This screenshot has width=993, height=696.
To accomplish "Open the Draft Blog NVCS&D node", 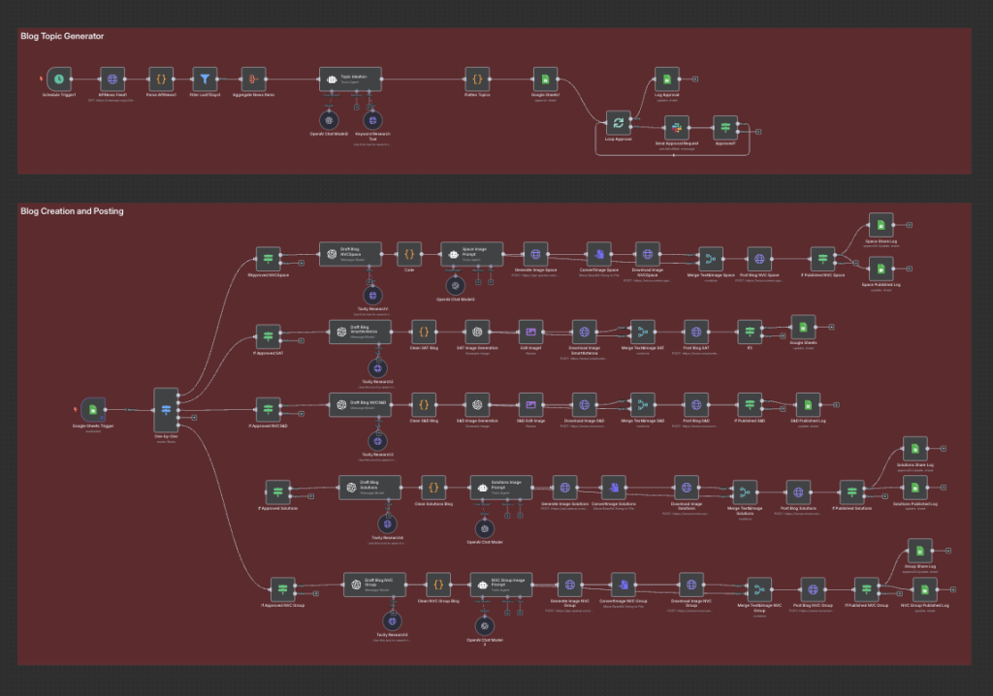I will 361,404.
